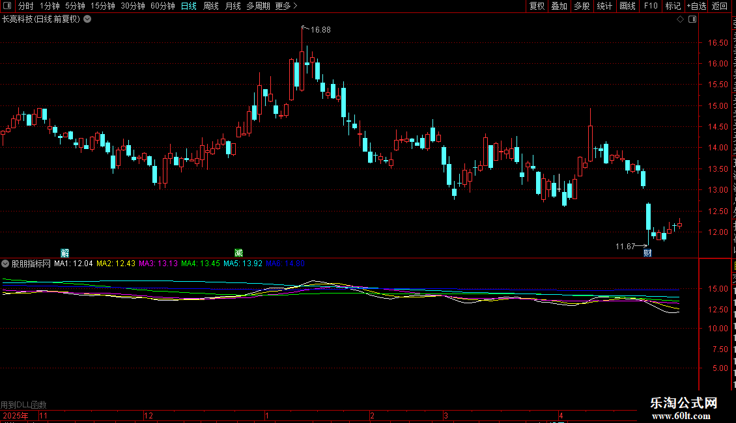Select the 5分钟 period tab
This screenshot has width=736, height=423.
(x=75, y=6)
